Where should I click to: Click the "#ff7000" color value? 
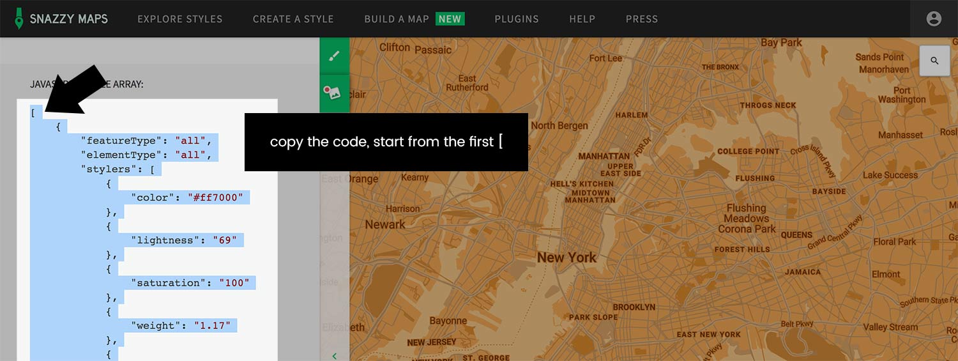216,197
